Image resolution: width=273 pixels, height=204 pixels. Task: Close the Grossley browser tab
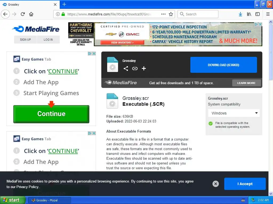55,4
